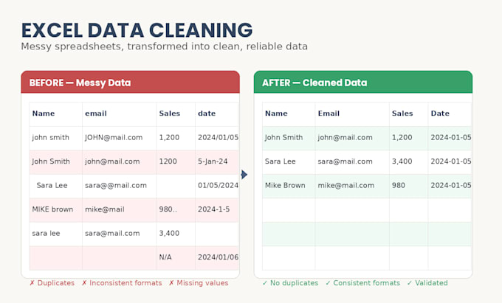Click the 'Name' header in Cleaned Data table

pos(276,114)
